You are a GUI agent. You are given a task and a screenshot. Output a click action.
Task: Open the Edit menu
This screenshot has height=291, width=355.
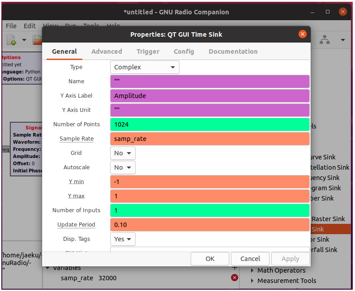coord(30,26)
